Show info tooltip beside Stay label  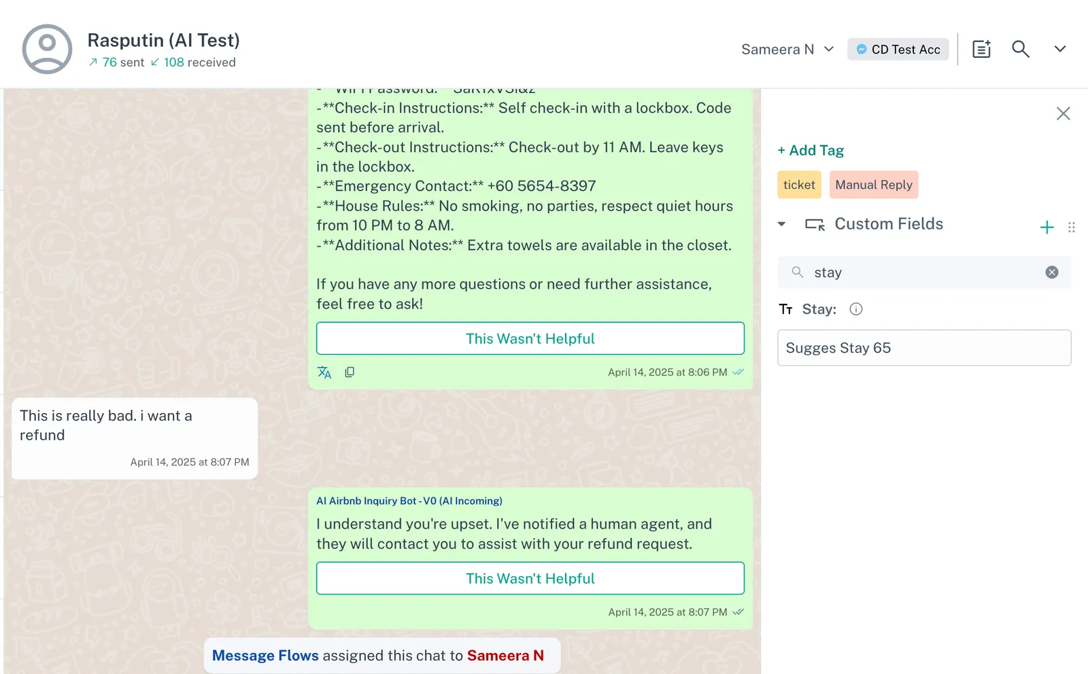coord(856,309)
